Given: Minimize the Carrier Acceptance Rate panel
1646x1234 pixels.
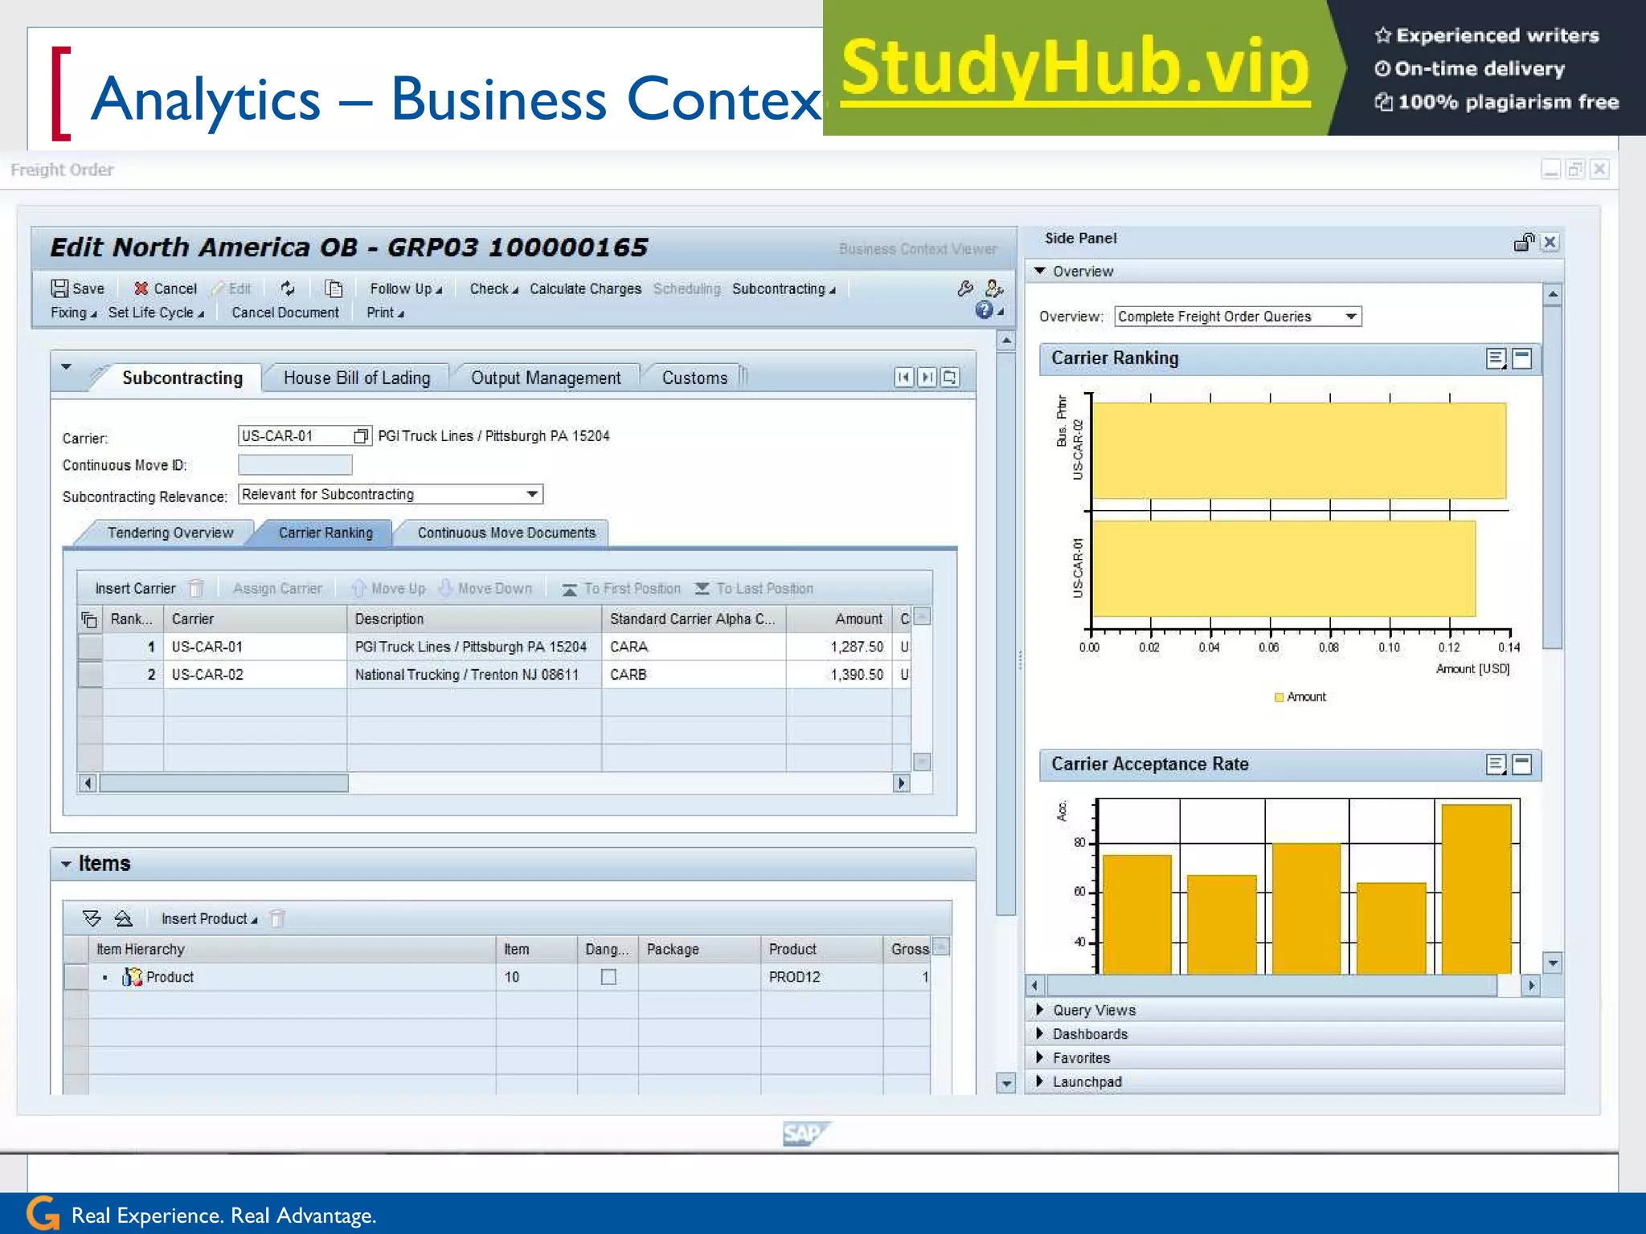Looking at the screenshot, I should click(1522, 765).
